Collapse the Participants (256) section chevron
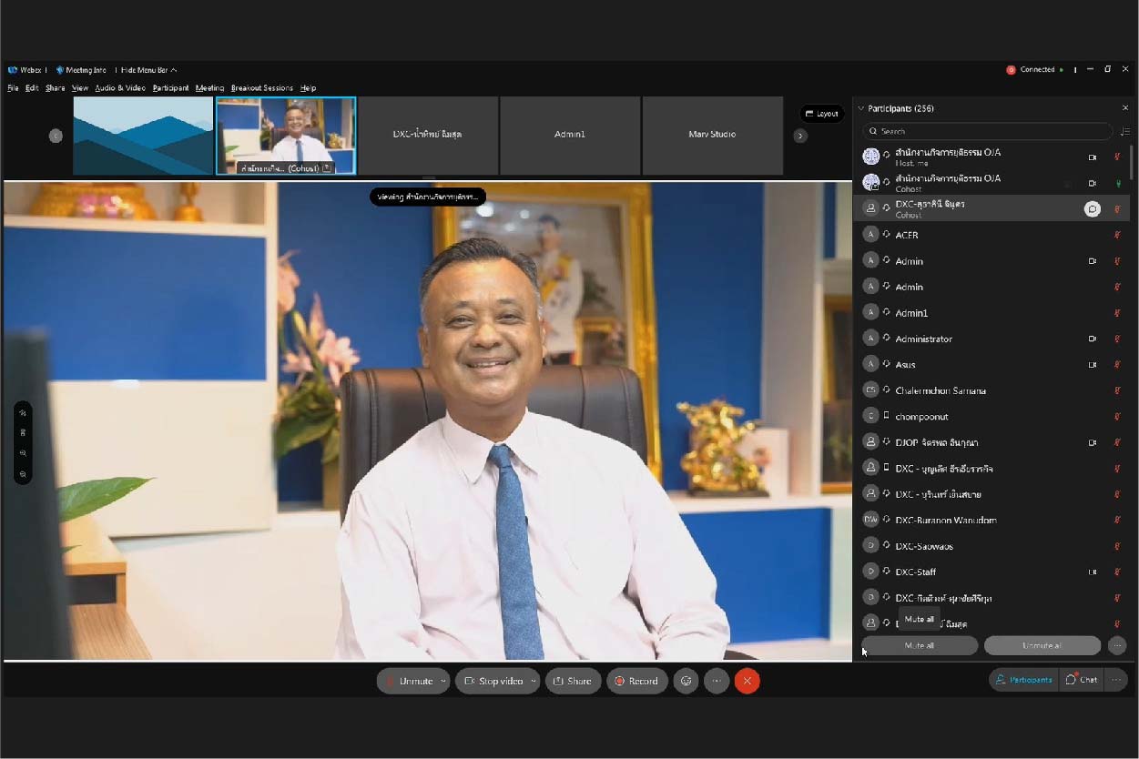The image size is (1139, 759). pos(861,108)
